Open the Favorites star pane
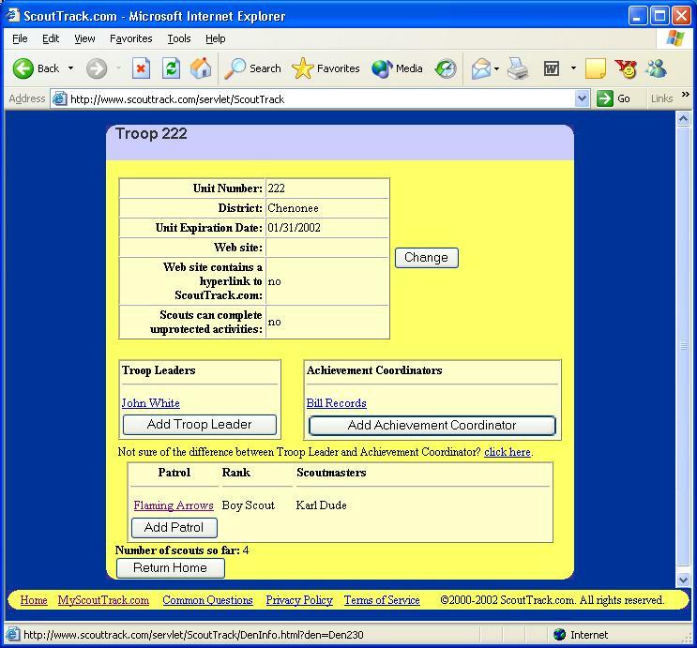 coord(326,68)
